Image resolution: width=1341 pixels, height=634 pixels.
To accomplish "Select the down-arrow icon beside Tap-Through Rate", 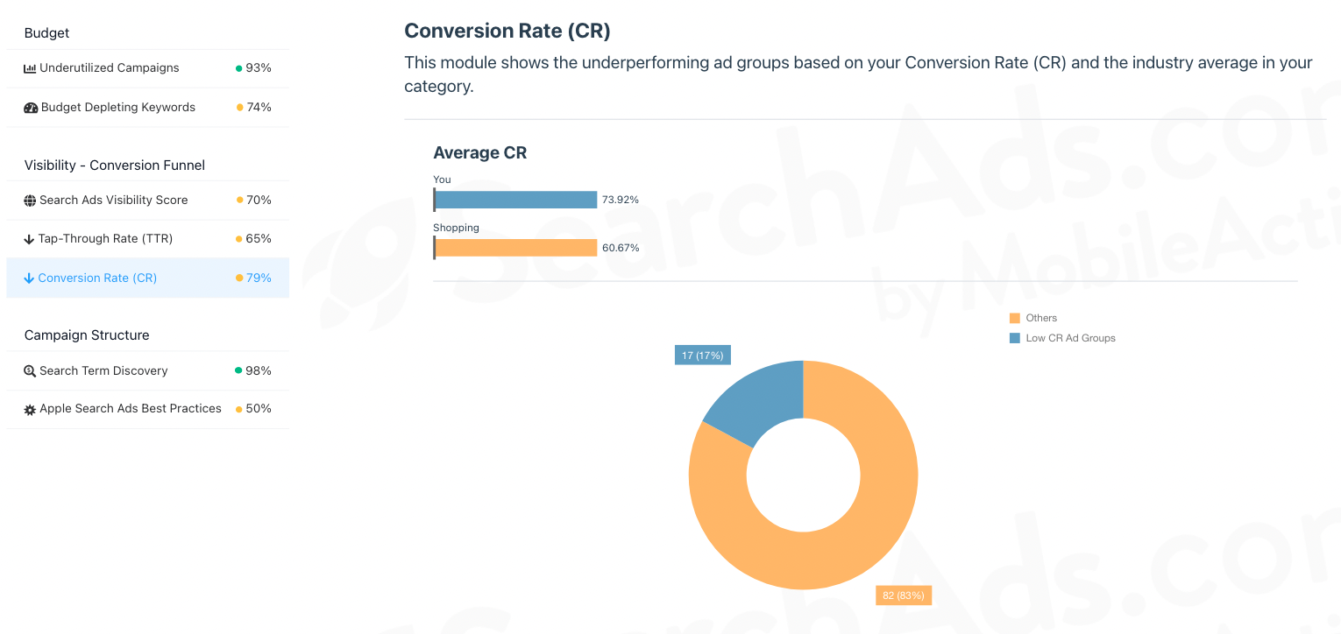I will (x=29, y=238).
